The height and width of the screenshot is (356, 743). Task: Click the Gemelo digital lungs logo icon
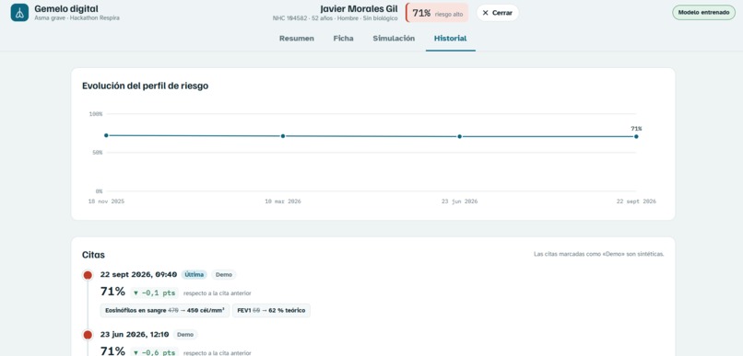(x=19, y=13)
